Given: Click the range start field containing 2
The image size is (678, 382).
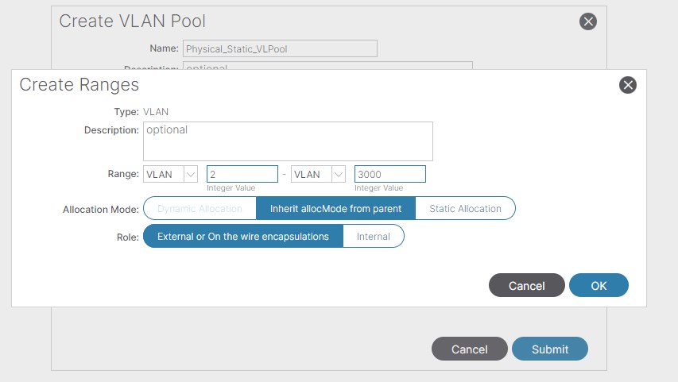Looking at the screenshot, I should point(242,174).
